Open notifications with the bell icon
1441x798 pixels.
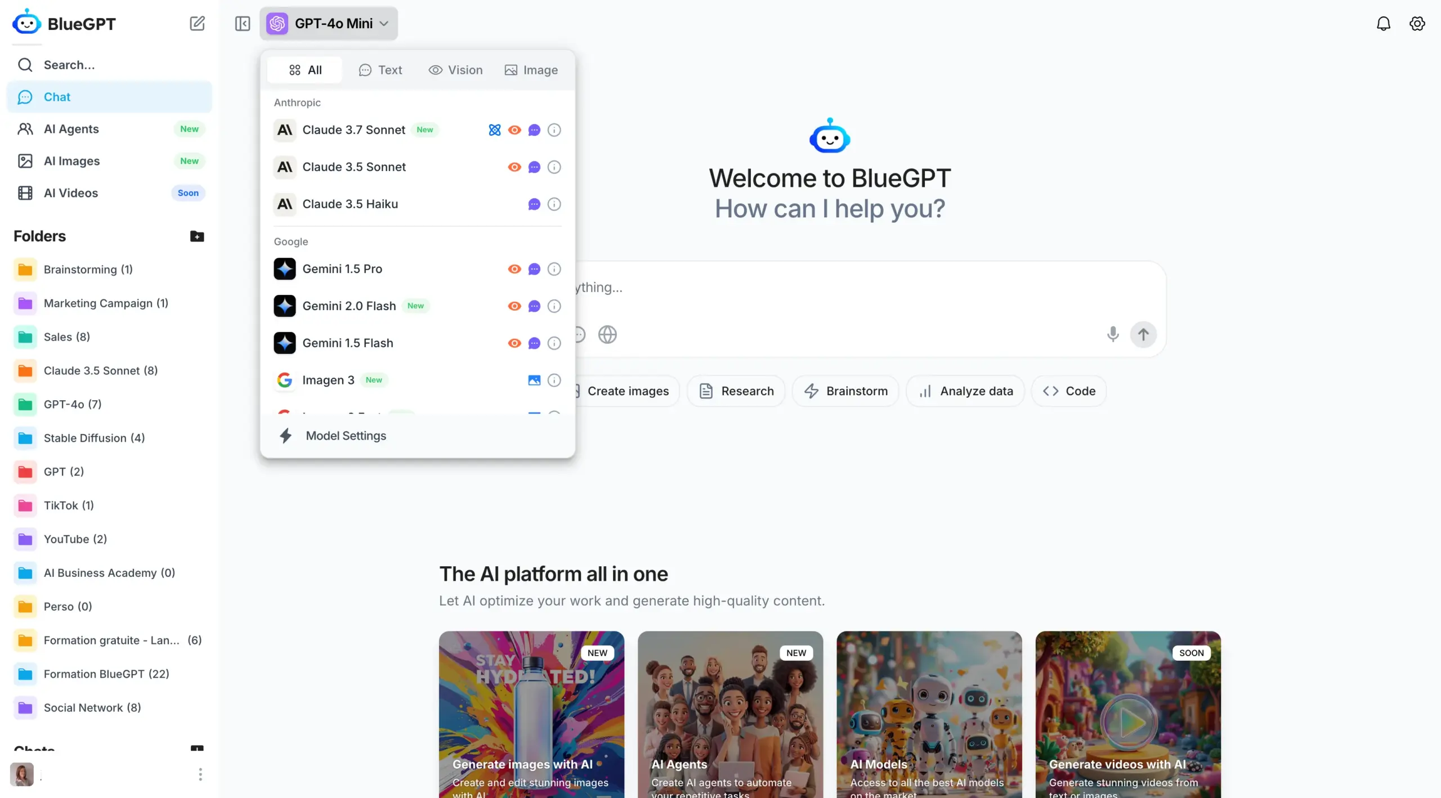pyautogui.click(x=1384, y=24)
